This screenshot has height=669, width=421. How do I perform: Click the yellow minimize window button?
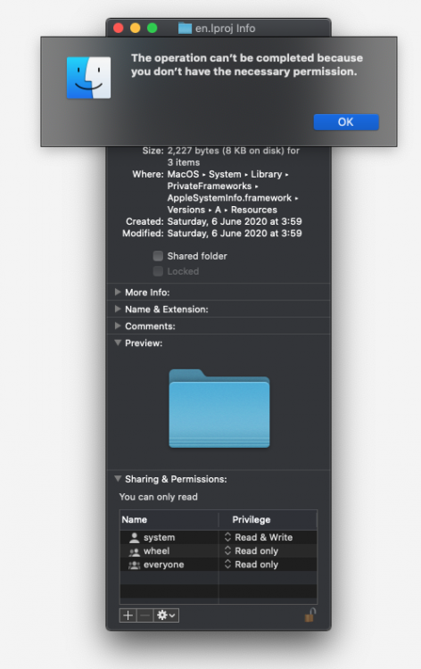point(136,29)
